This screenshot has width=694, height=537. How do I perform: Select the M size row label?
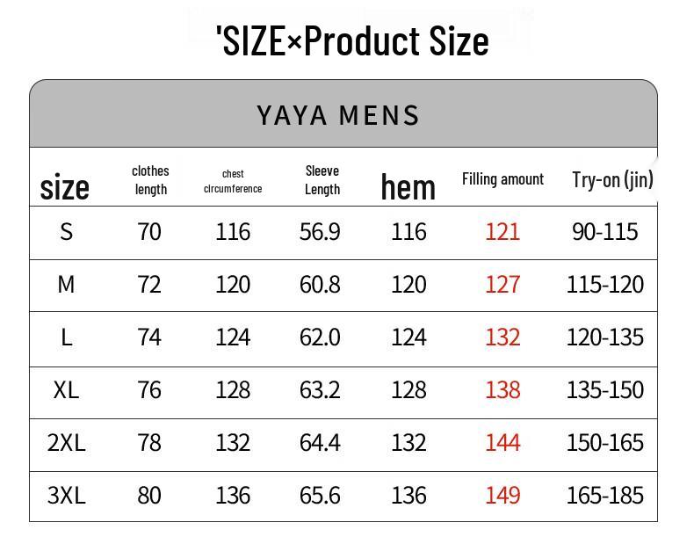coord(66,285)
